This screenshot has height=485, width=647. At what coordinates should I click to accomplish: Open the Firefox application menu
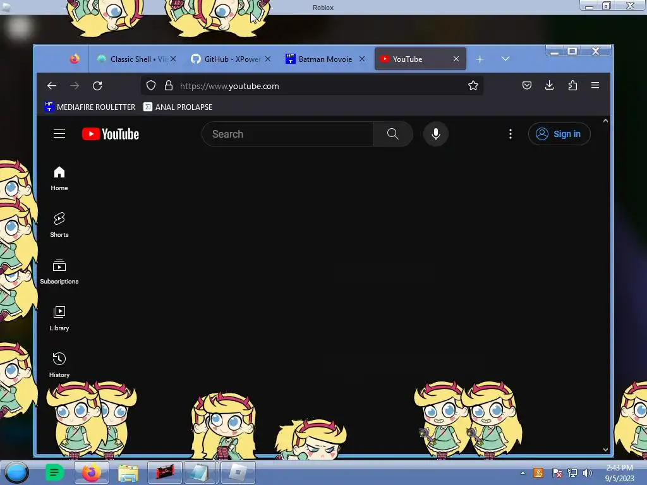595,85
